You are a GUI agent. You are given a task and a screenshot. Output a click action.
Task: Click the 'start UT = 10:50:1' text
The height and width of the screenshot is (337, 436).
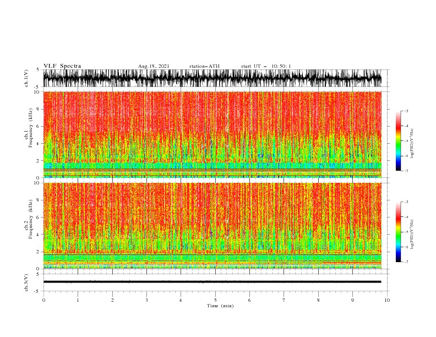click(266, 66)
